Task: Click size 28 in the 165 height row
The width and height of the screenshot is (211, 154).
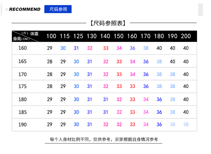Action: click(x=49, y=61)
